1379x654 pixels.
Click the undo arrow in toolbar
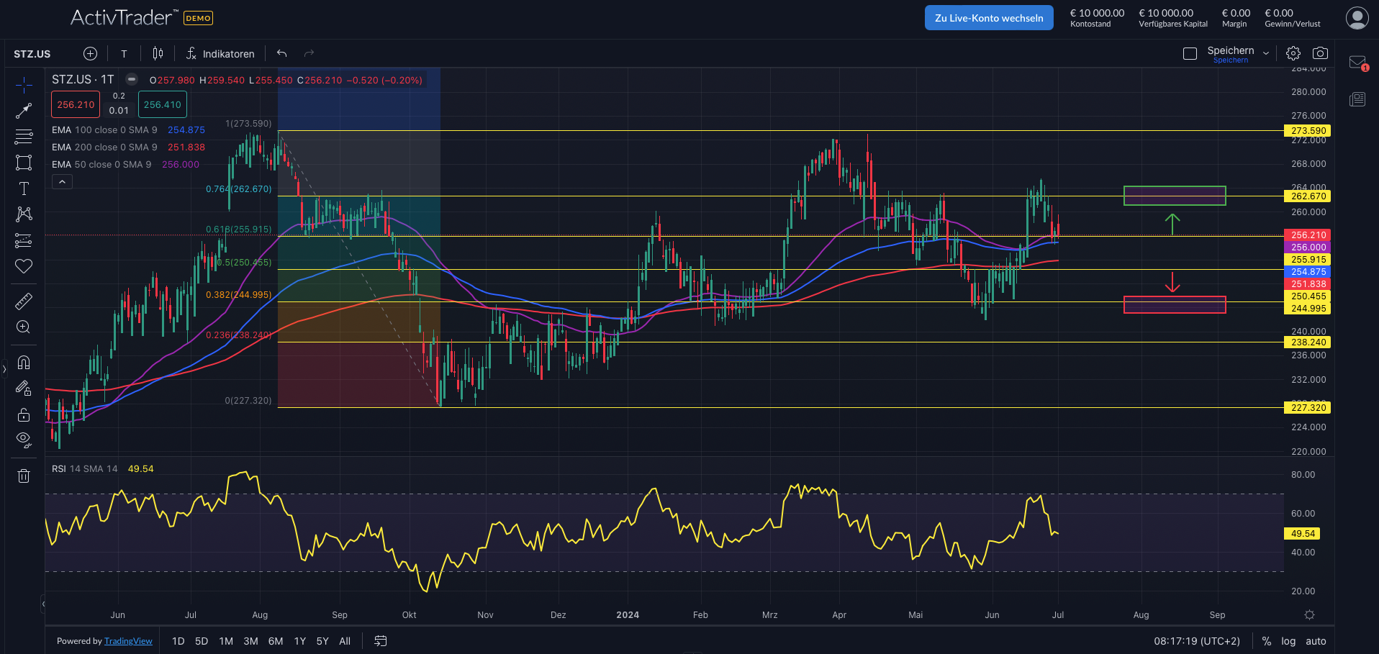282,53
